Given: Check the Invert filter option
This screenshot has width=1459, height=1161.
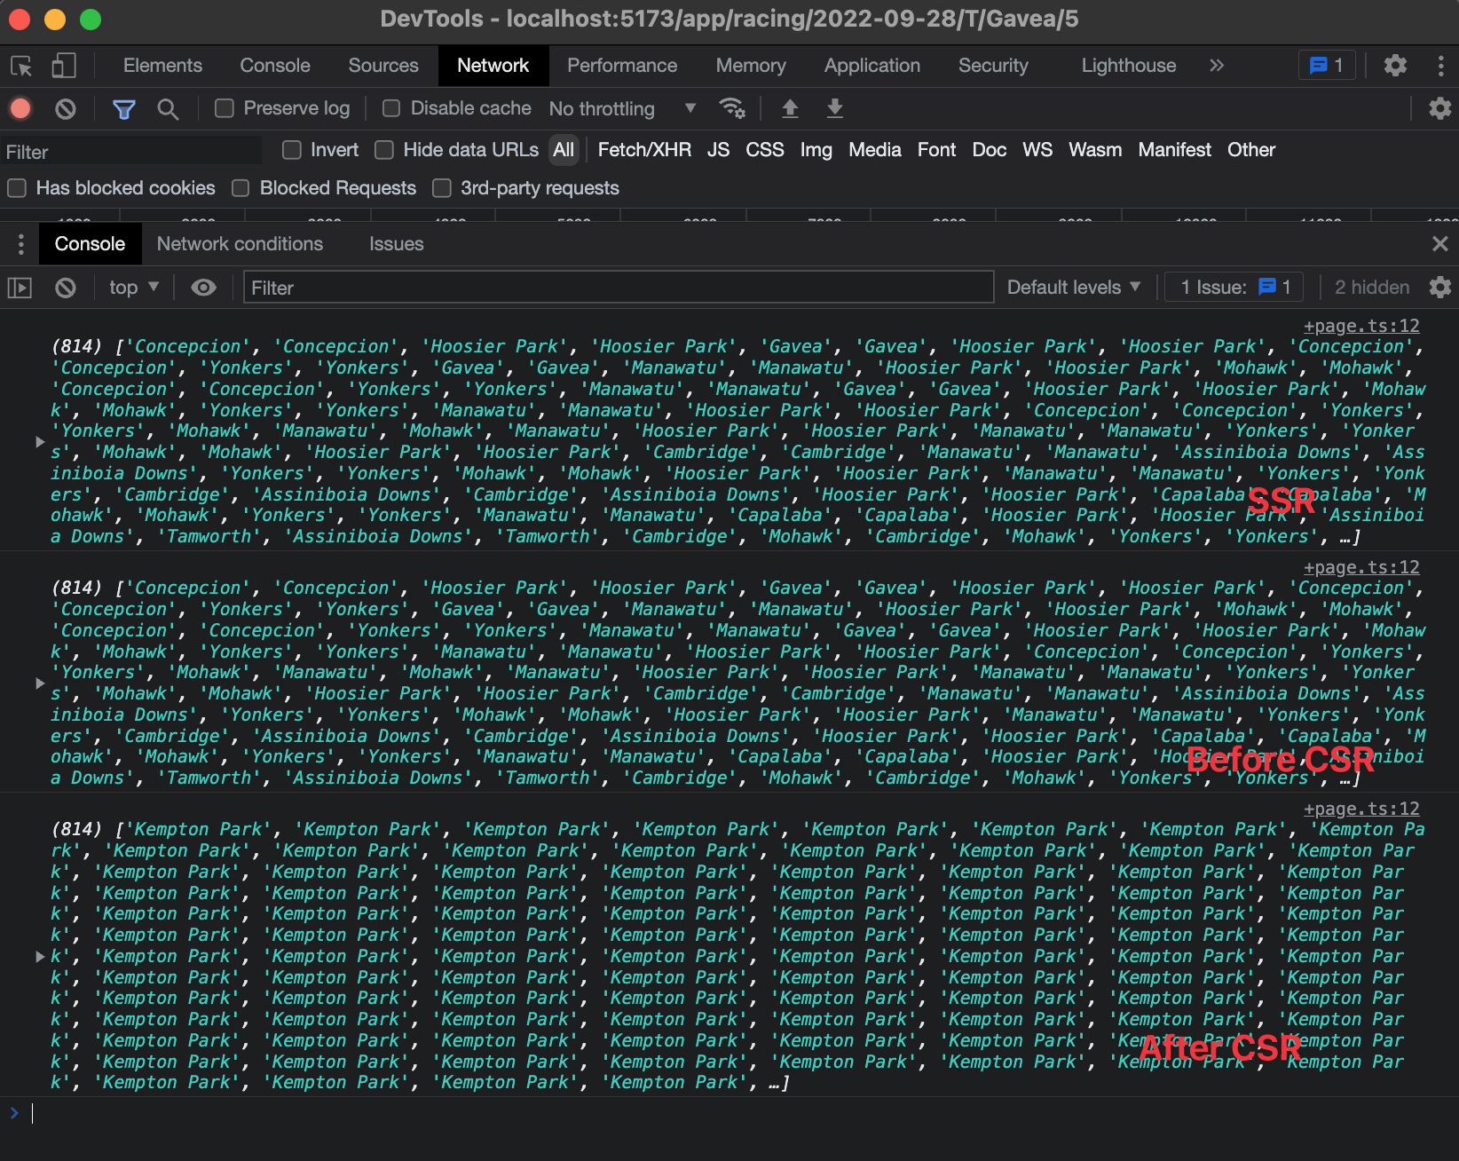Looking at the screenshot, I should 292,150.
